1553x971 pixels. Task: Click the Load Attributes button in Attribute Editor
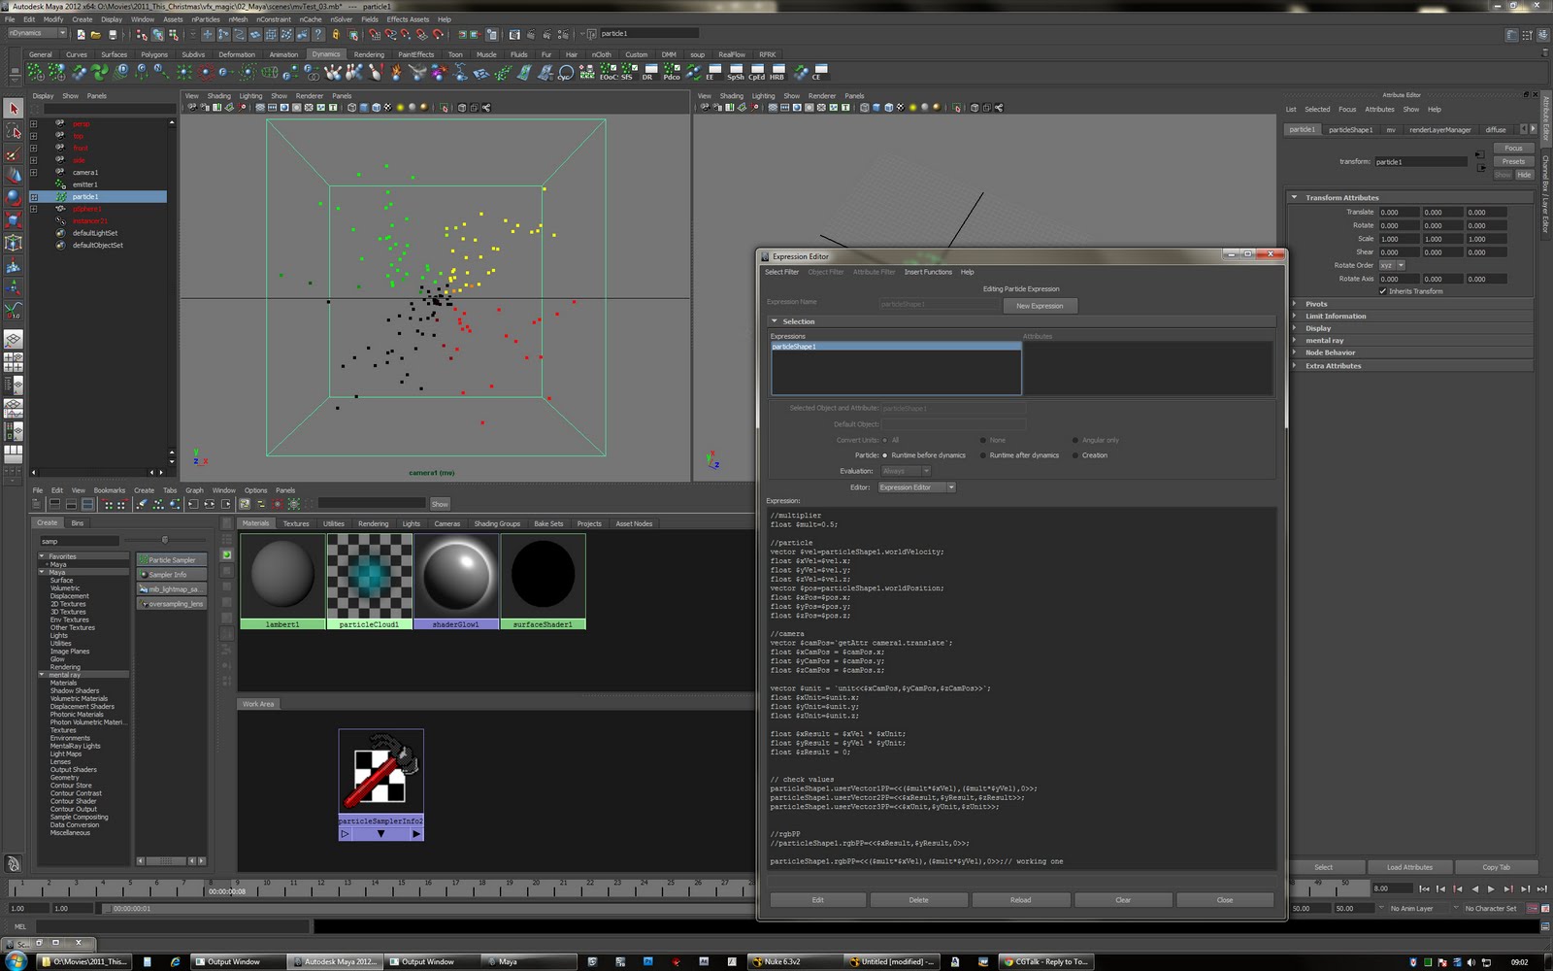tap(1411, 866)
